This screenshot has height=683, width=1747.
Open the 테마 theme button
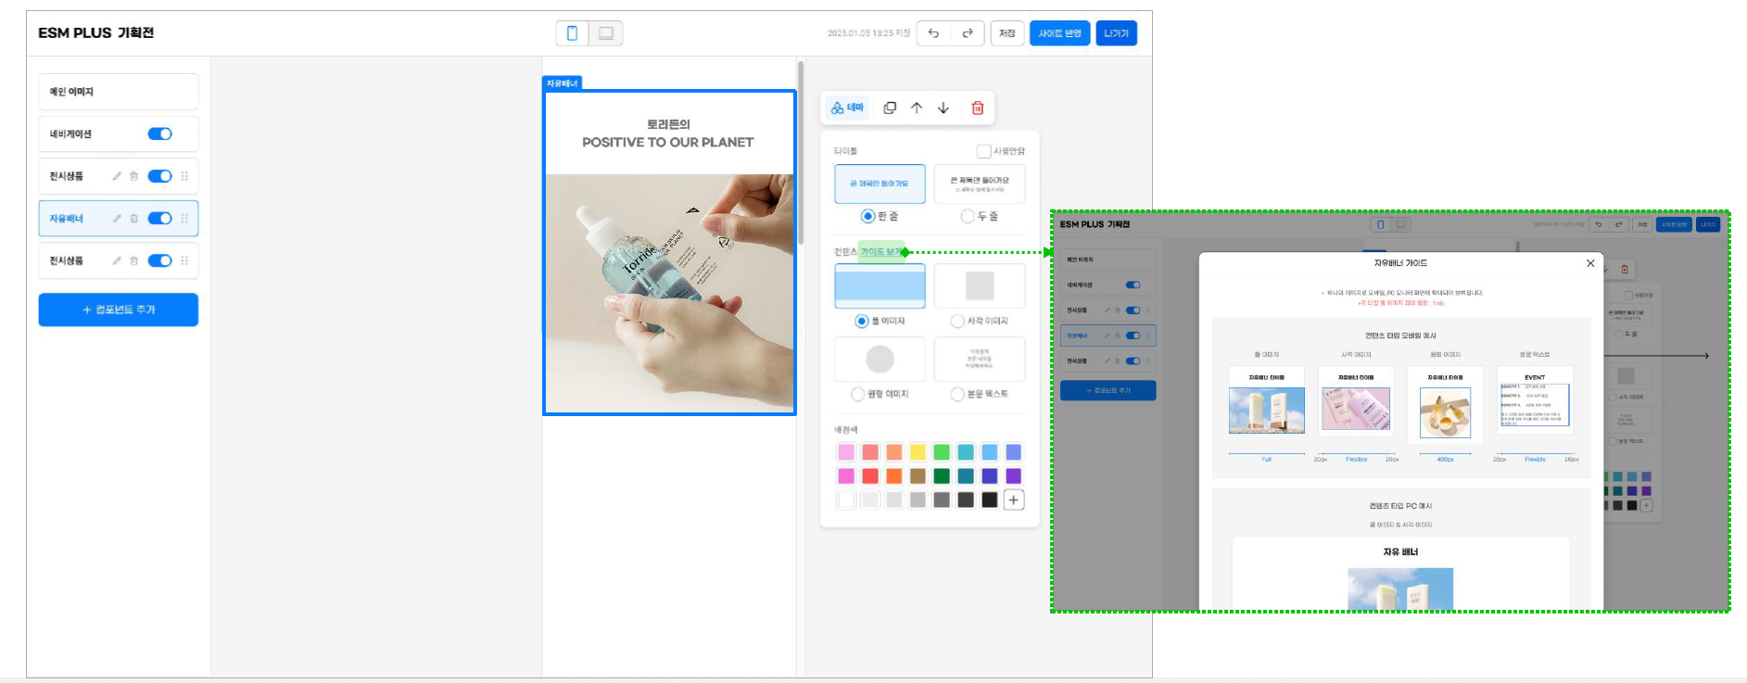847,108
